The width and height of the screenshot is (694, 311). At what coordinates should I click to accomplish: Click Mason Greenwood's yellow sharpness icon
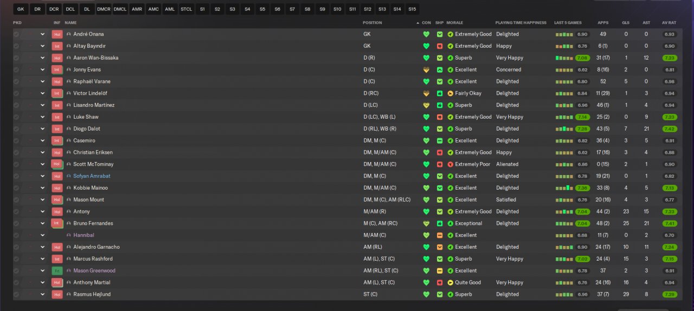click(x=440, y=271)
